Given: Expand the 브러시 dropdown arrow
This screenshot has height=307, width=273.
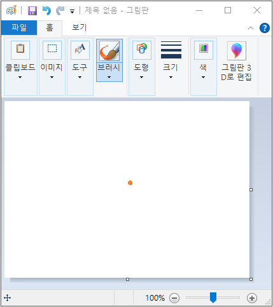Looking at the screenshot, I should tap(109, 78).
